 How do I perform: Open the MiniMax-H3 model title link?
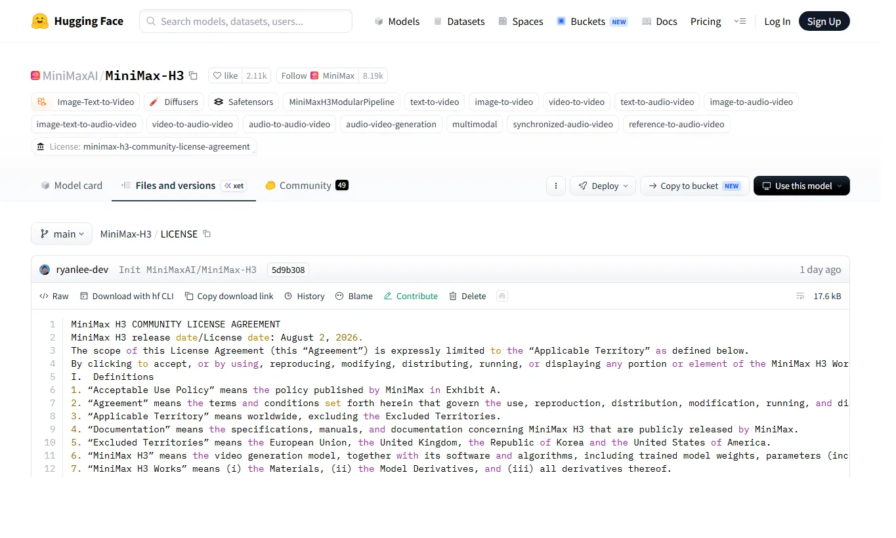coord(144,75)
